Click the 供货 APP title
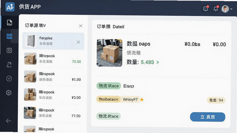The width and height of the screenshot is (237, 133). [30, 7]
